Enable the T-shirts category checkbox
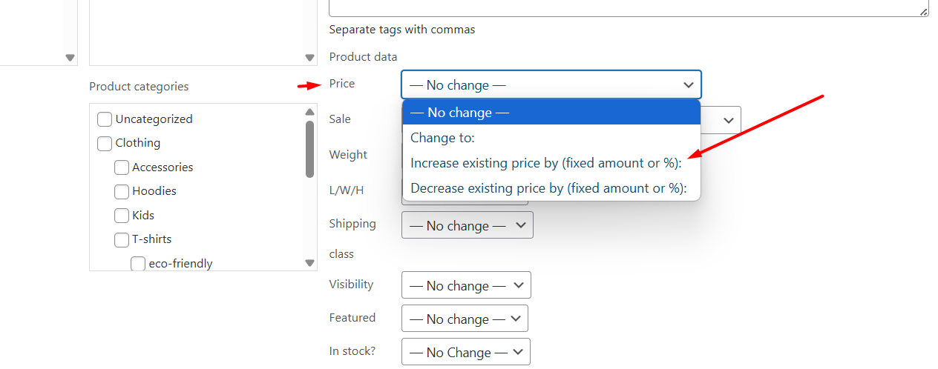The image size is (938, 369). [122, 239]
